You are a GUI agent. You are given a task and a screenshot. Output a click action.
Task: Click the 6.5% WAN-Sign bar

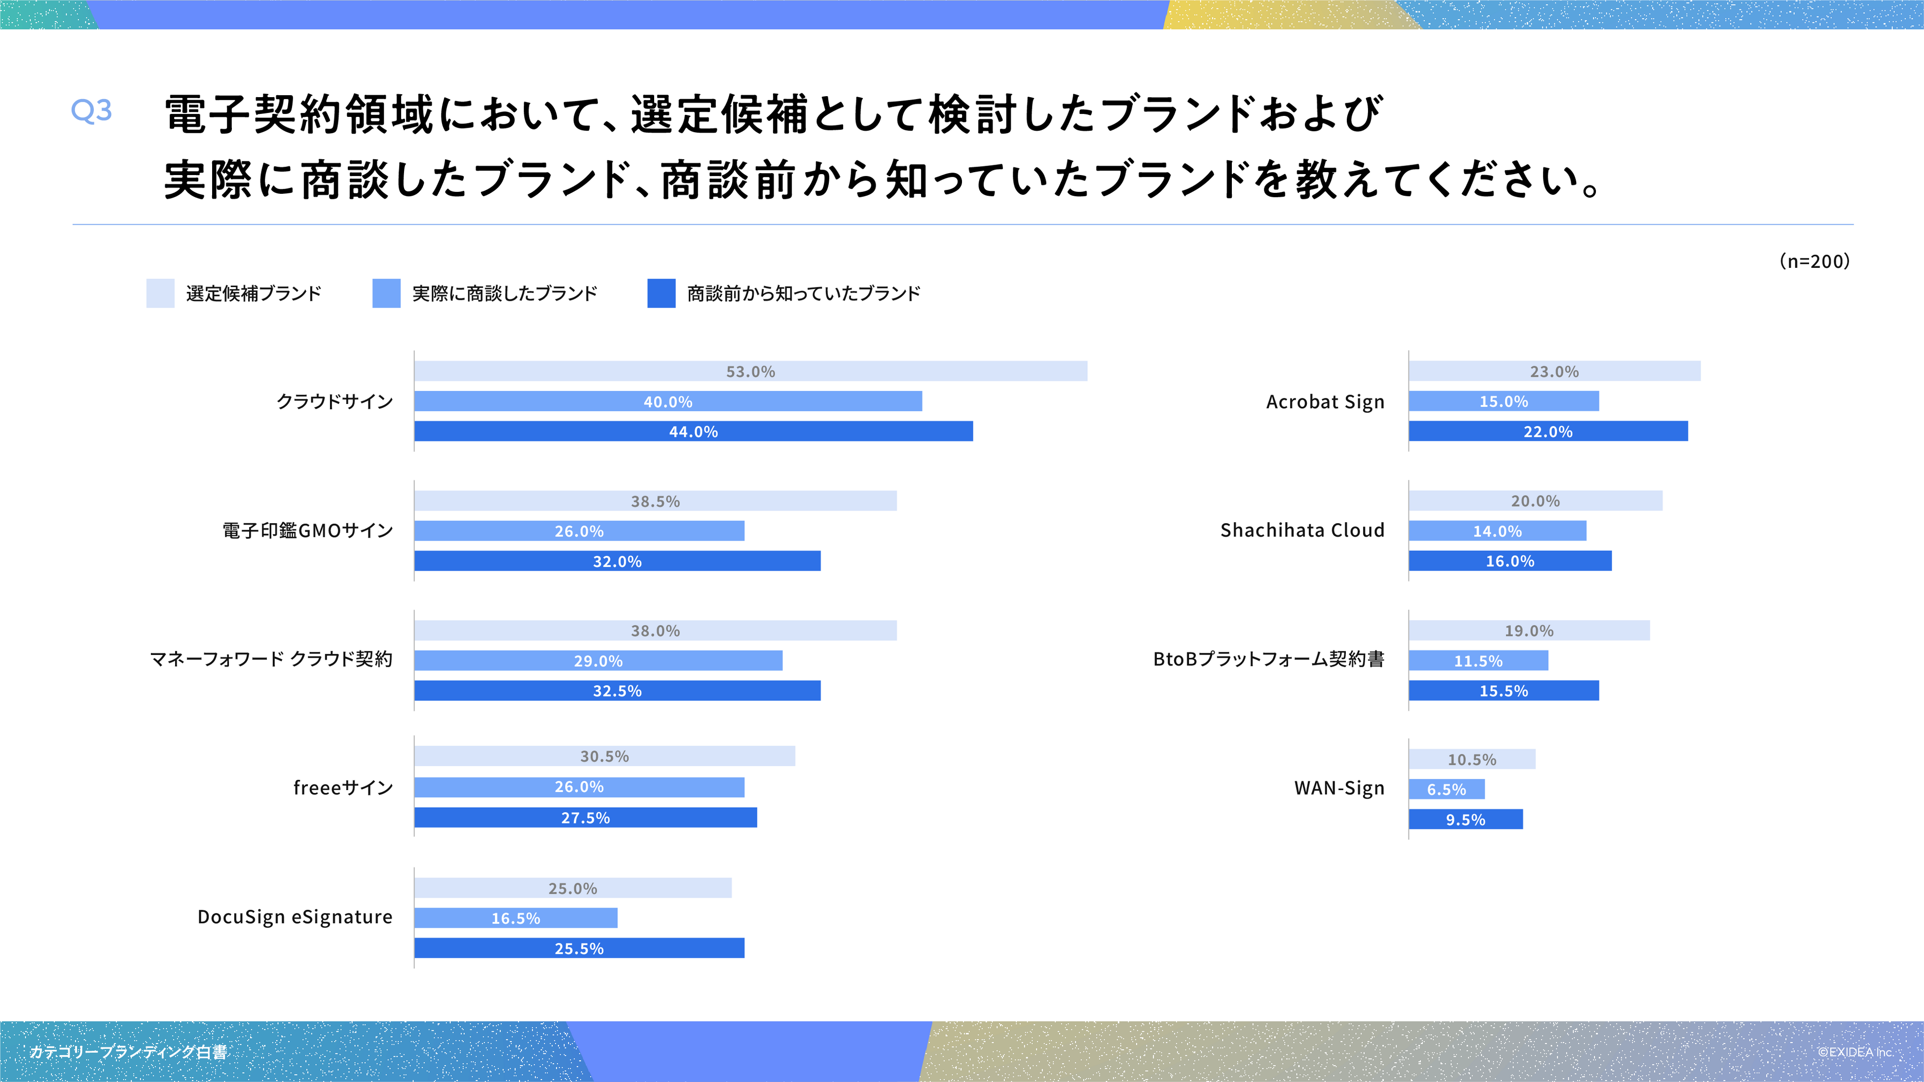(1446, 789)
